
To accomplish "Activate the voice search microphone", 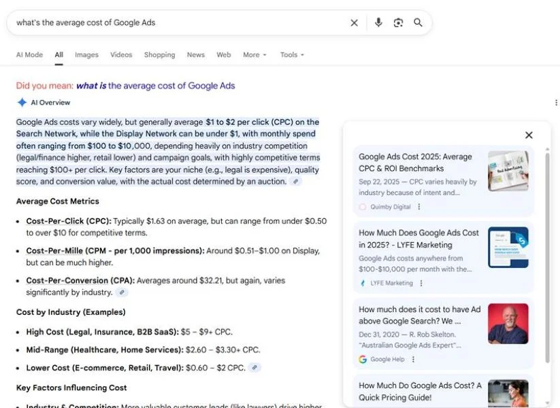I will pyautogui.click(x=378, y=22).
